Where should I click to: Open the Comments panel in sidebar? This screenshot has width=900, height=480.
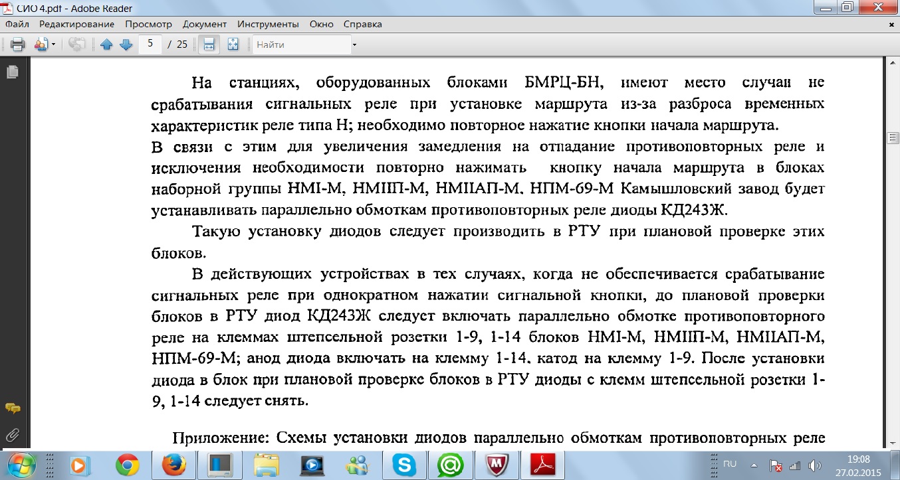click(12, 408)
